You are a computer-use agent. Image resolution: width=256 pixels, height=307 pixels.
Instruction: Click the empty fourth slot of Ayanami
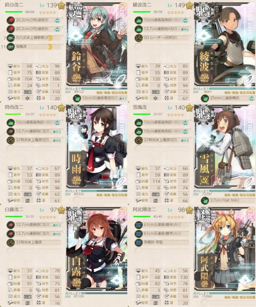pos(162,47)
